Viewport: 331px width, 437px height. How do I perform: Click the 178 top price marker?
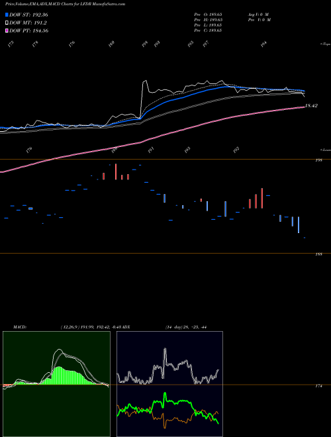click(35, 44)
